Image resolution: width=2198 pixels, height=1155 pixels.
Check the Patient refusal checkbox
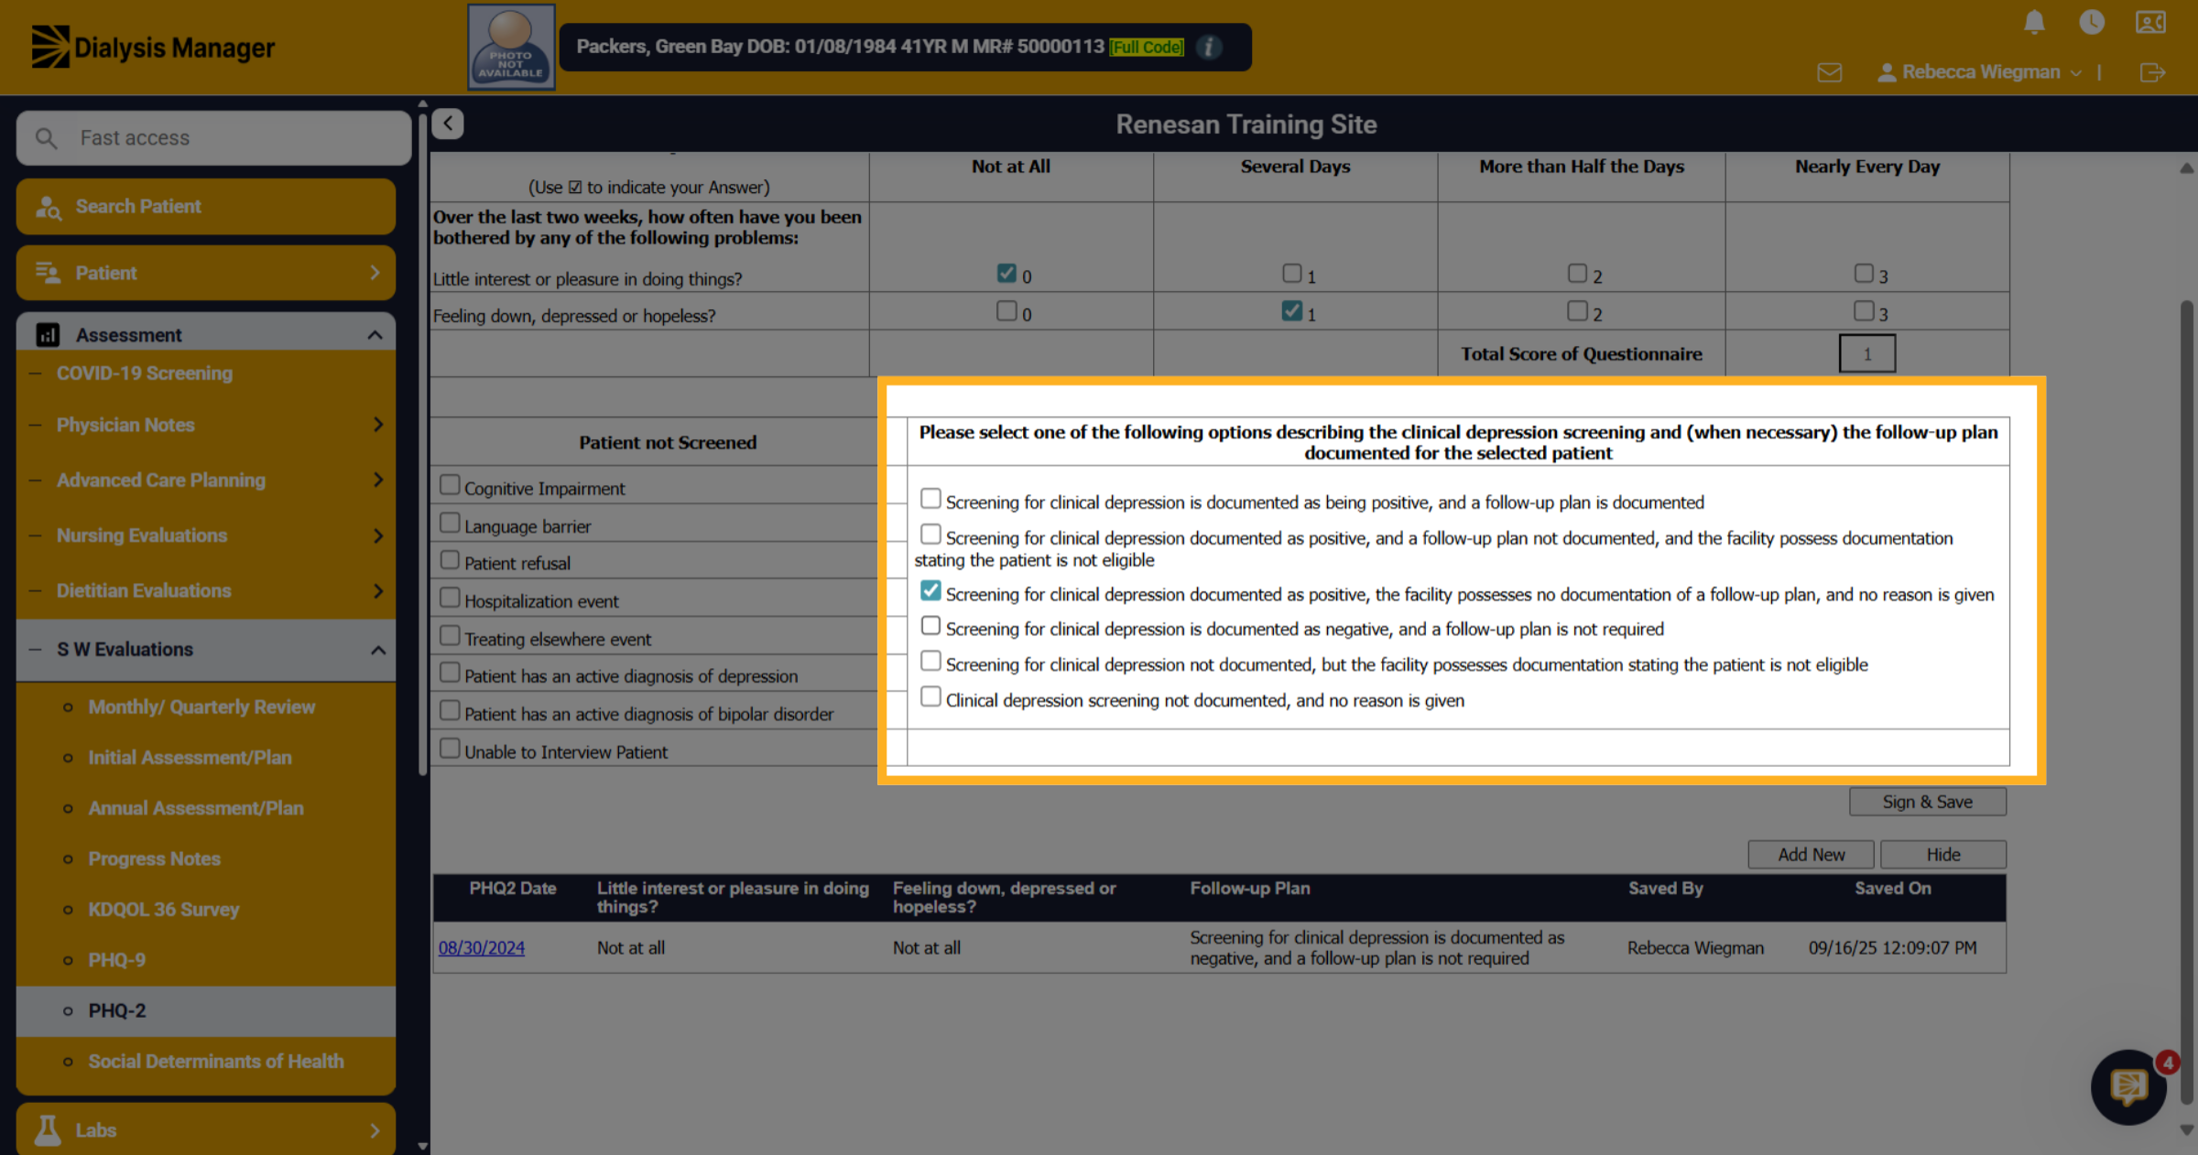450,559
